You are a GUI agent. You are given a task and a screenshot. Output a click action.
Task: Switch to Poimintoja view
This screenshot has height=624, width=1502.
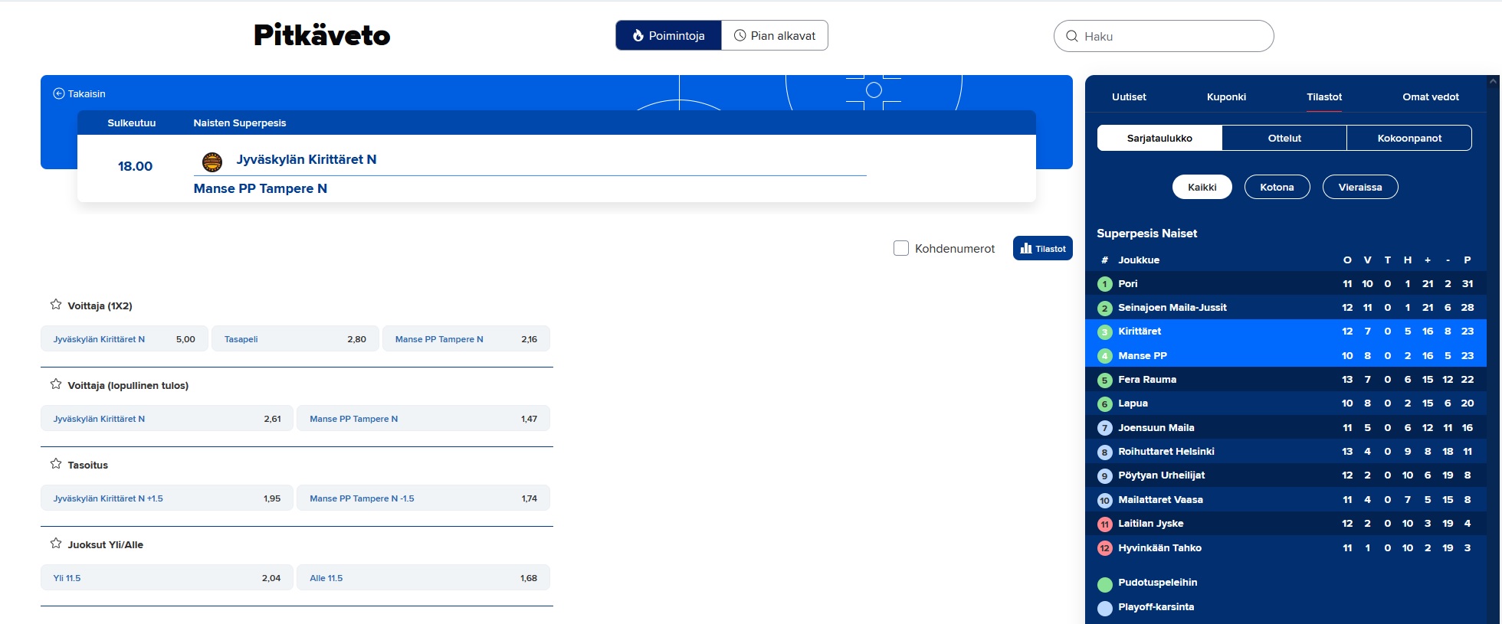668,35
